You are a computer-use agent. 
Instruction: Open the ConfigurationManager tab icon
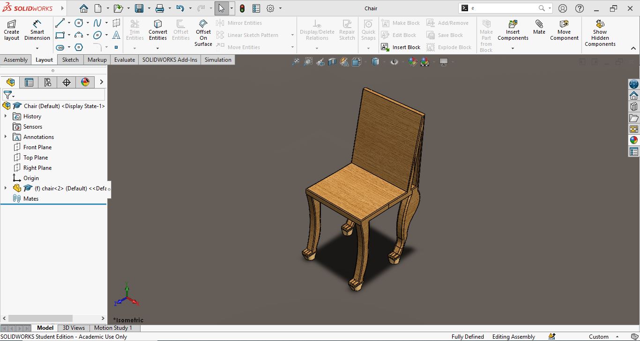(x=48, y=82)
